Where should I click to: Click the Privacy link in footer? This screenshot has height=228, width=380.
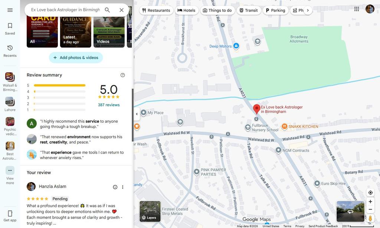tap(300, 226)
